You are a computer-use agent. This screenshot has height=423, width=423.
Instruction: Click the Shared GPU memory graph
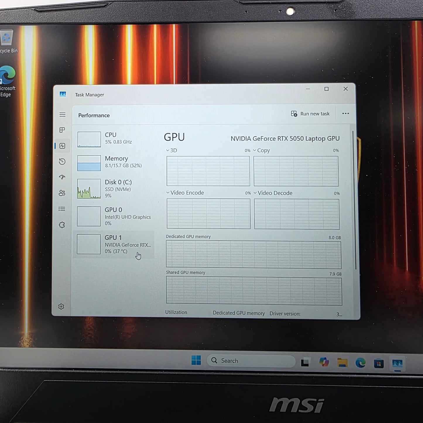(x=254, y=291)
